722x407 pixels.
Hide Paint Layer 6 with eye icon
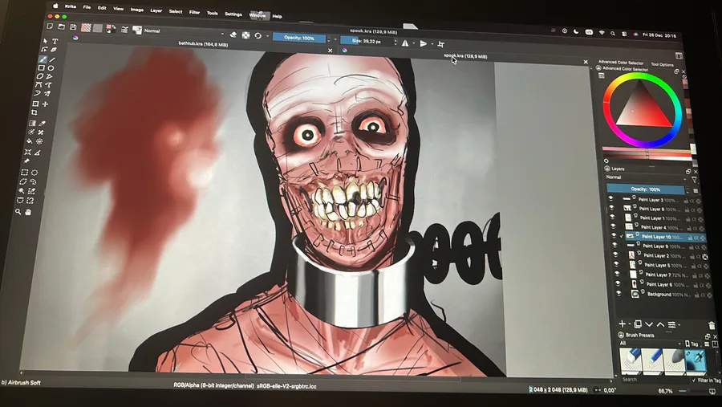618,283
